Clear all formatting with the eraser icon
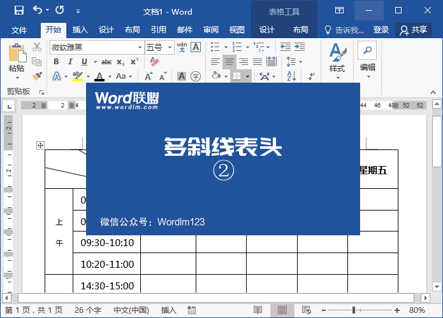443x318 pixels. (x=154, y=62)
